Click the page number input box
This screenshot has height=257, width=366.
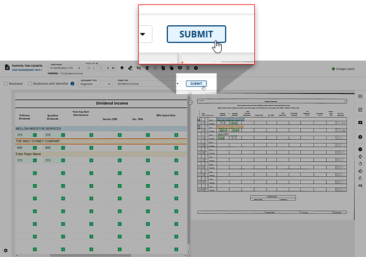tap(101, 68)
